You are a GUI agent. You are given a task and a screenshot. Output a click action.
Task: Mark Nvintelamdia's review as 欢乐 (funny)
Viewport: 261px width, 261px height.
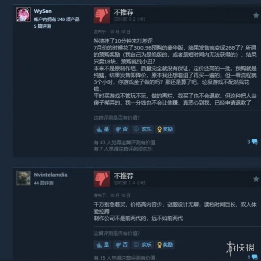click(143, 245)
